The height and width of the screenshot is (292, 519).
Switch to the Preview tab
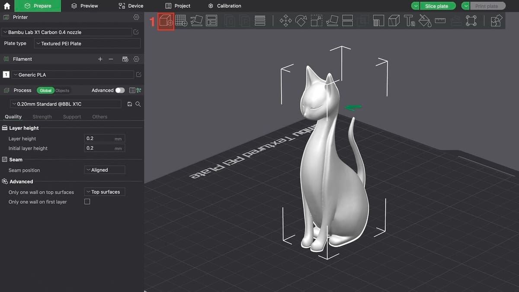[x=85, y=6]
